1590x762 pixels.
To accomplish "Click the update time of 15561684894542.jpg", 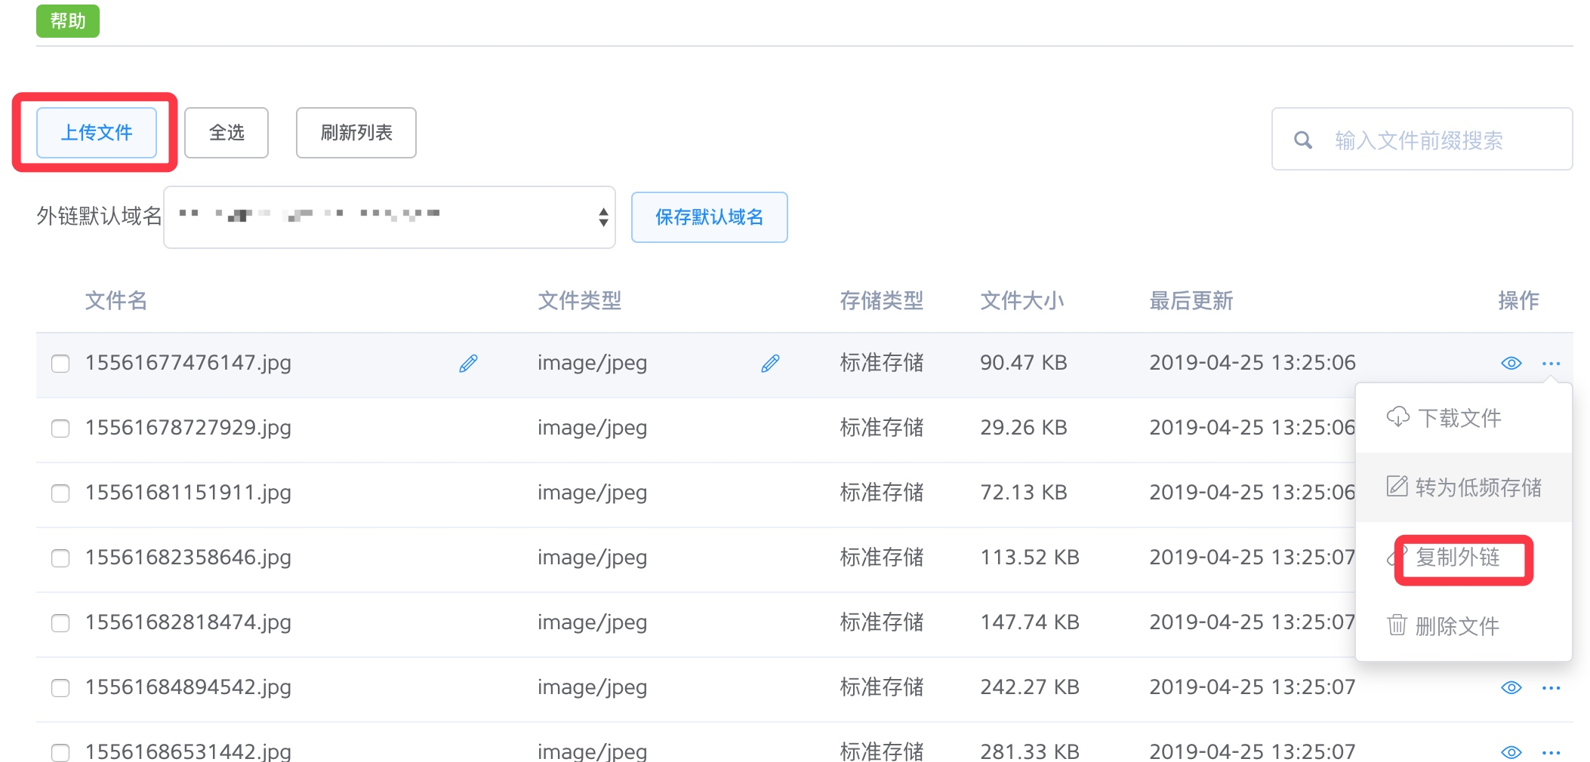I will click(x=1253, y=688).
